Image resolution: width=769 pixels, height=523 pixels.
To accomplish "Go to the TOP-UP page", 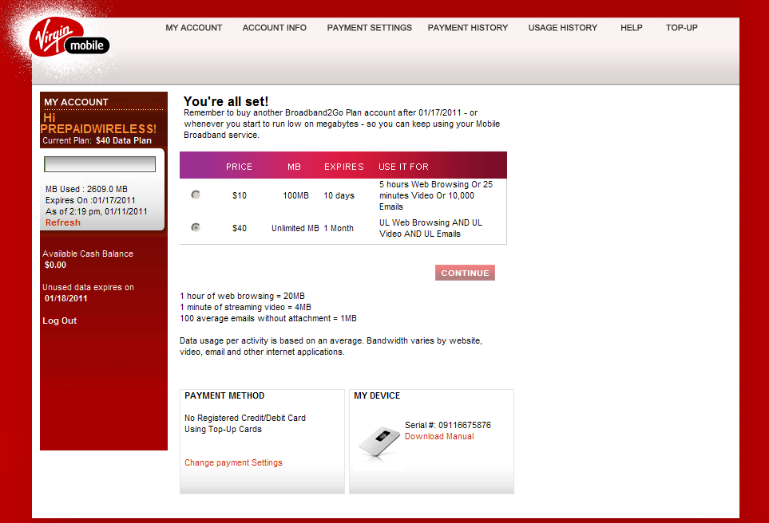I will pos(681,28).
